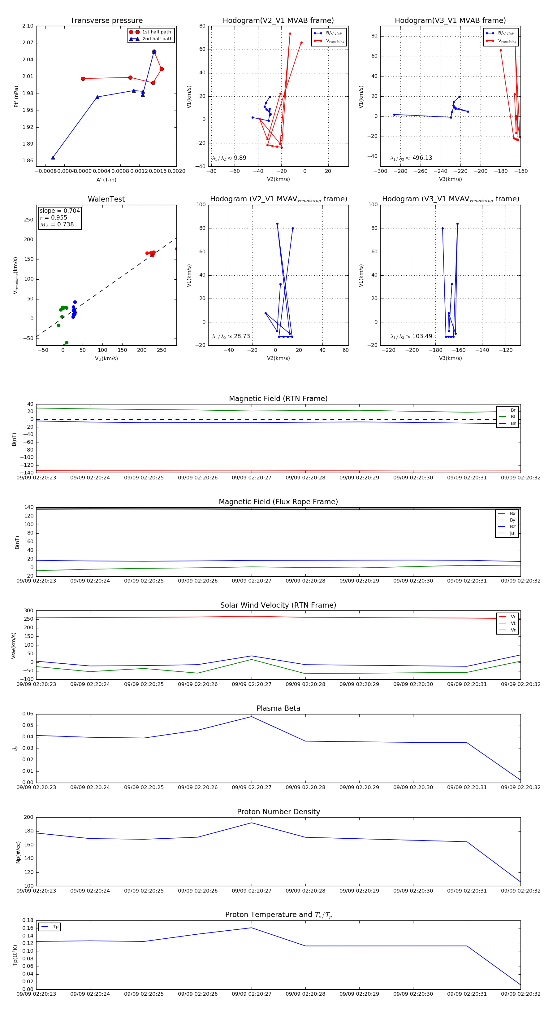Image resolution: width=557 pixels, height=1022 pixels.
Task: Click the "Pt' (nPa)" y-axis label
Action: pyautogui.click(x=16, y=96)
